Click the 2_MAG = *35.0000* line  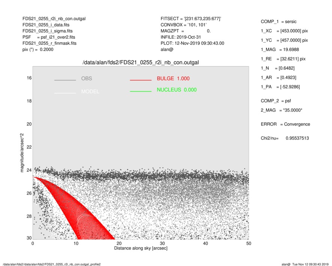tap(281, 110)
